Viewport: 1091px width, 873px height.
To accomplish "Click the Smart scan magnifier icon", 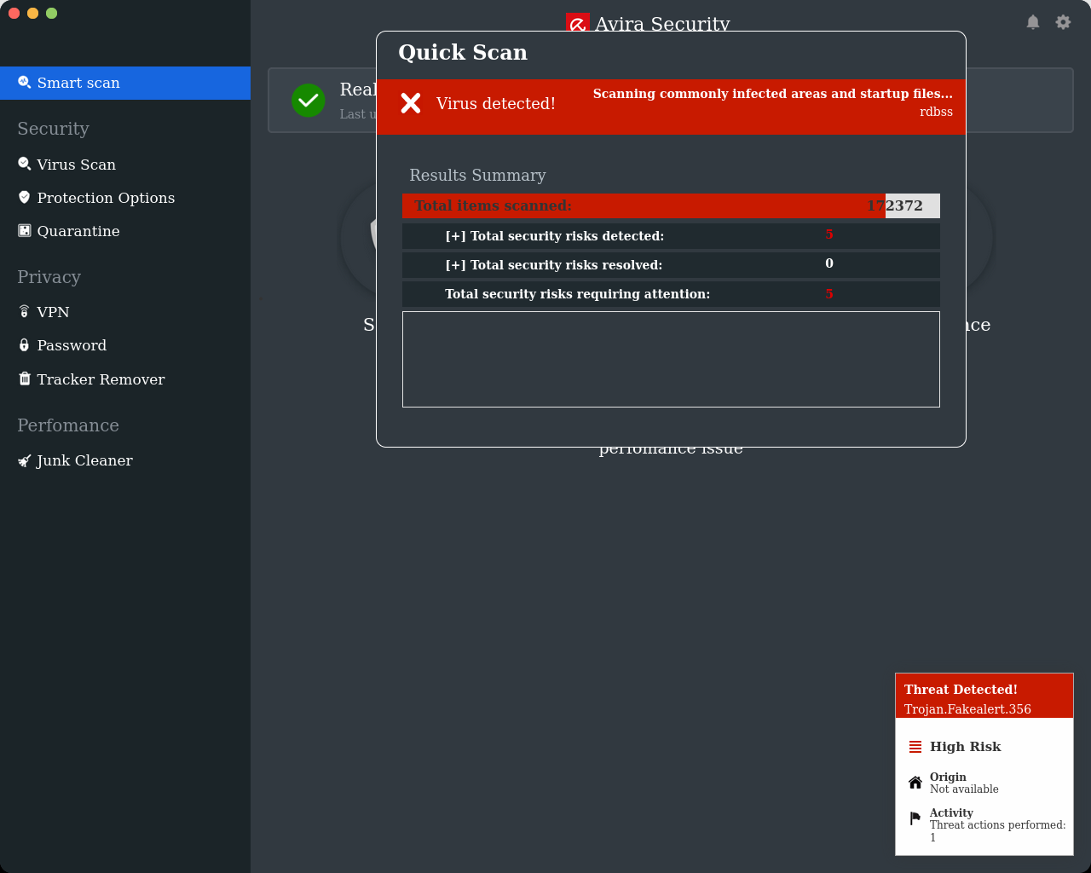I will click(x=25, y=82).
